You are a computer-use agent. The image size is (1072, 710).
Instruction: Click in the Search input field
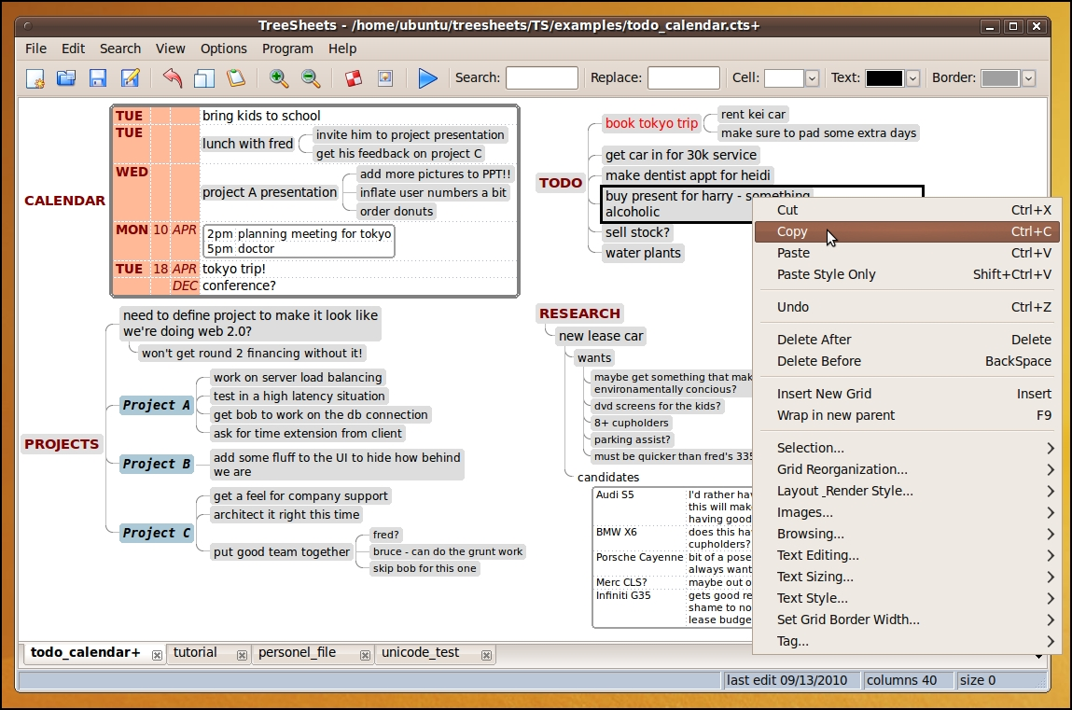(541, 77)
